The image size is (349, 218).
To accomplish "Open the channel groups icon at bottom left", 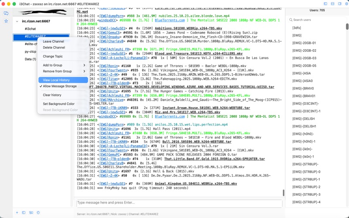I will (x=31, y=212).
